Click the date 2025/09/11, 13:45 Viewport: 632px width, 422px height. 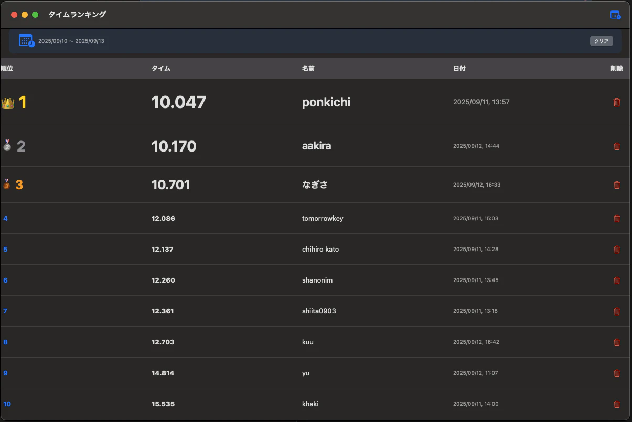(476, 280)
